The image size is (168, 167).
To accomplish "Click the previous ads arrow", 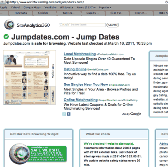I will click(64, 114).
